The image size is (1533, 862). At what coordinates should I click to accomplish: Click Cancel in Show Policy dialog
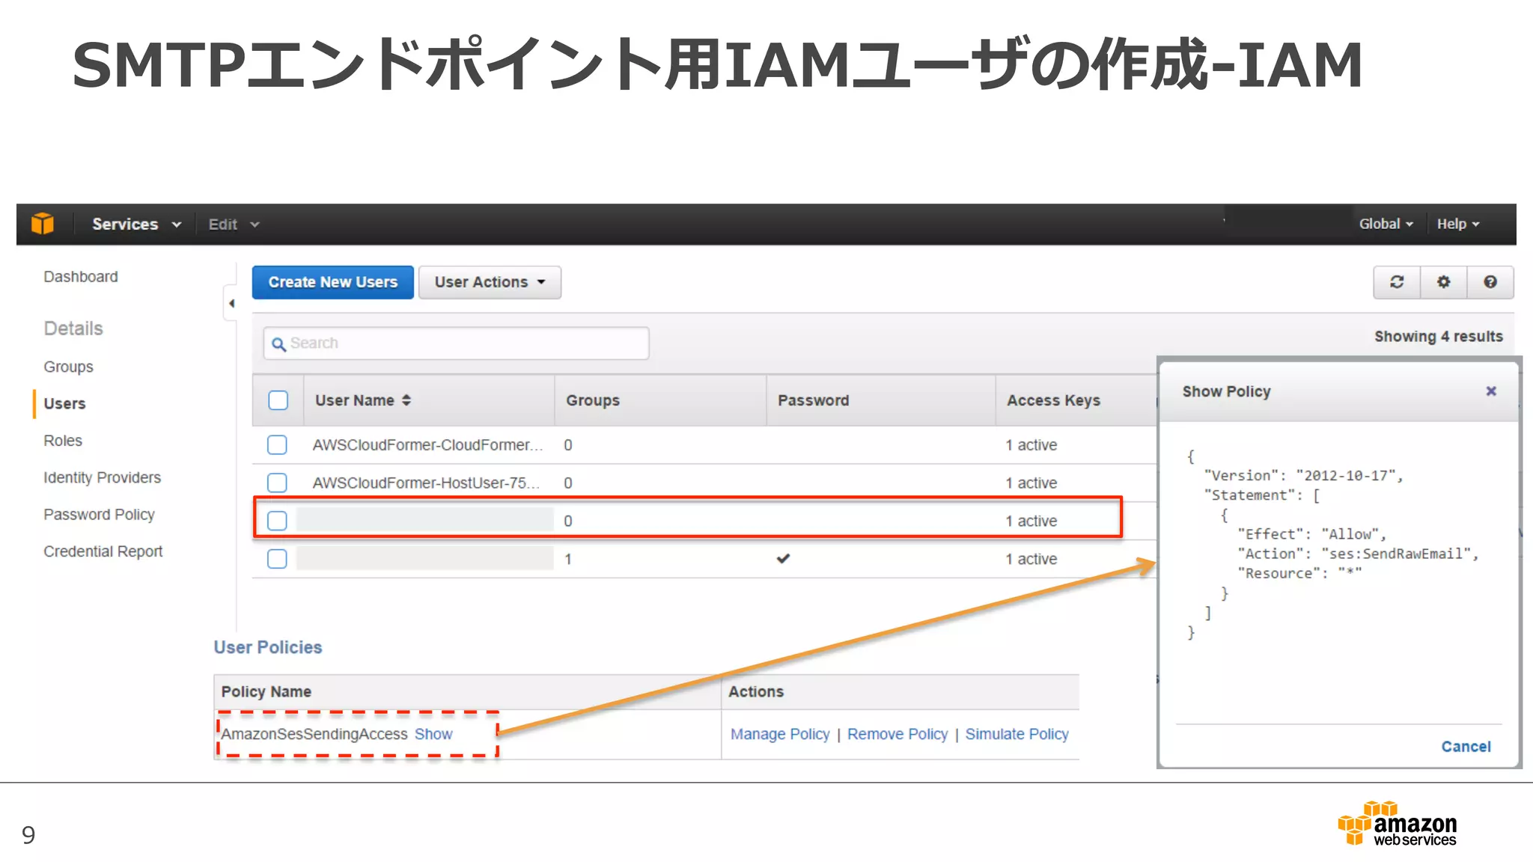pyautogui.click(x=1466, y=746)
